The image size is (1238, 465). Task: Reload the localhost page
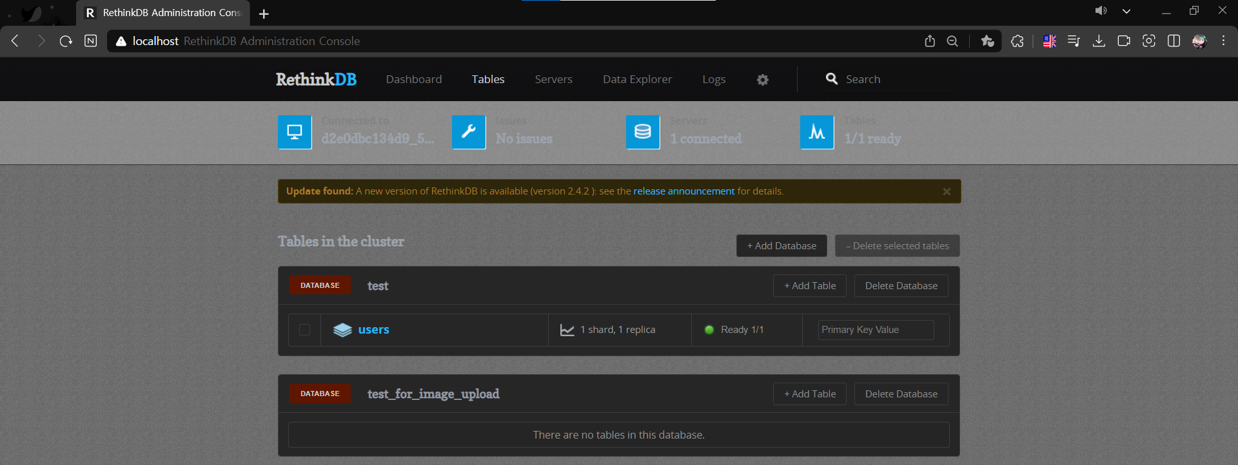coord(66,41)
